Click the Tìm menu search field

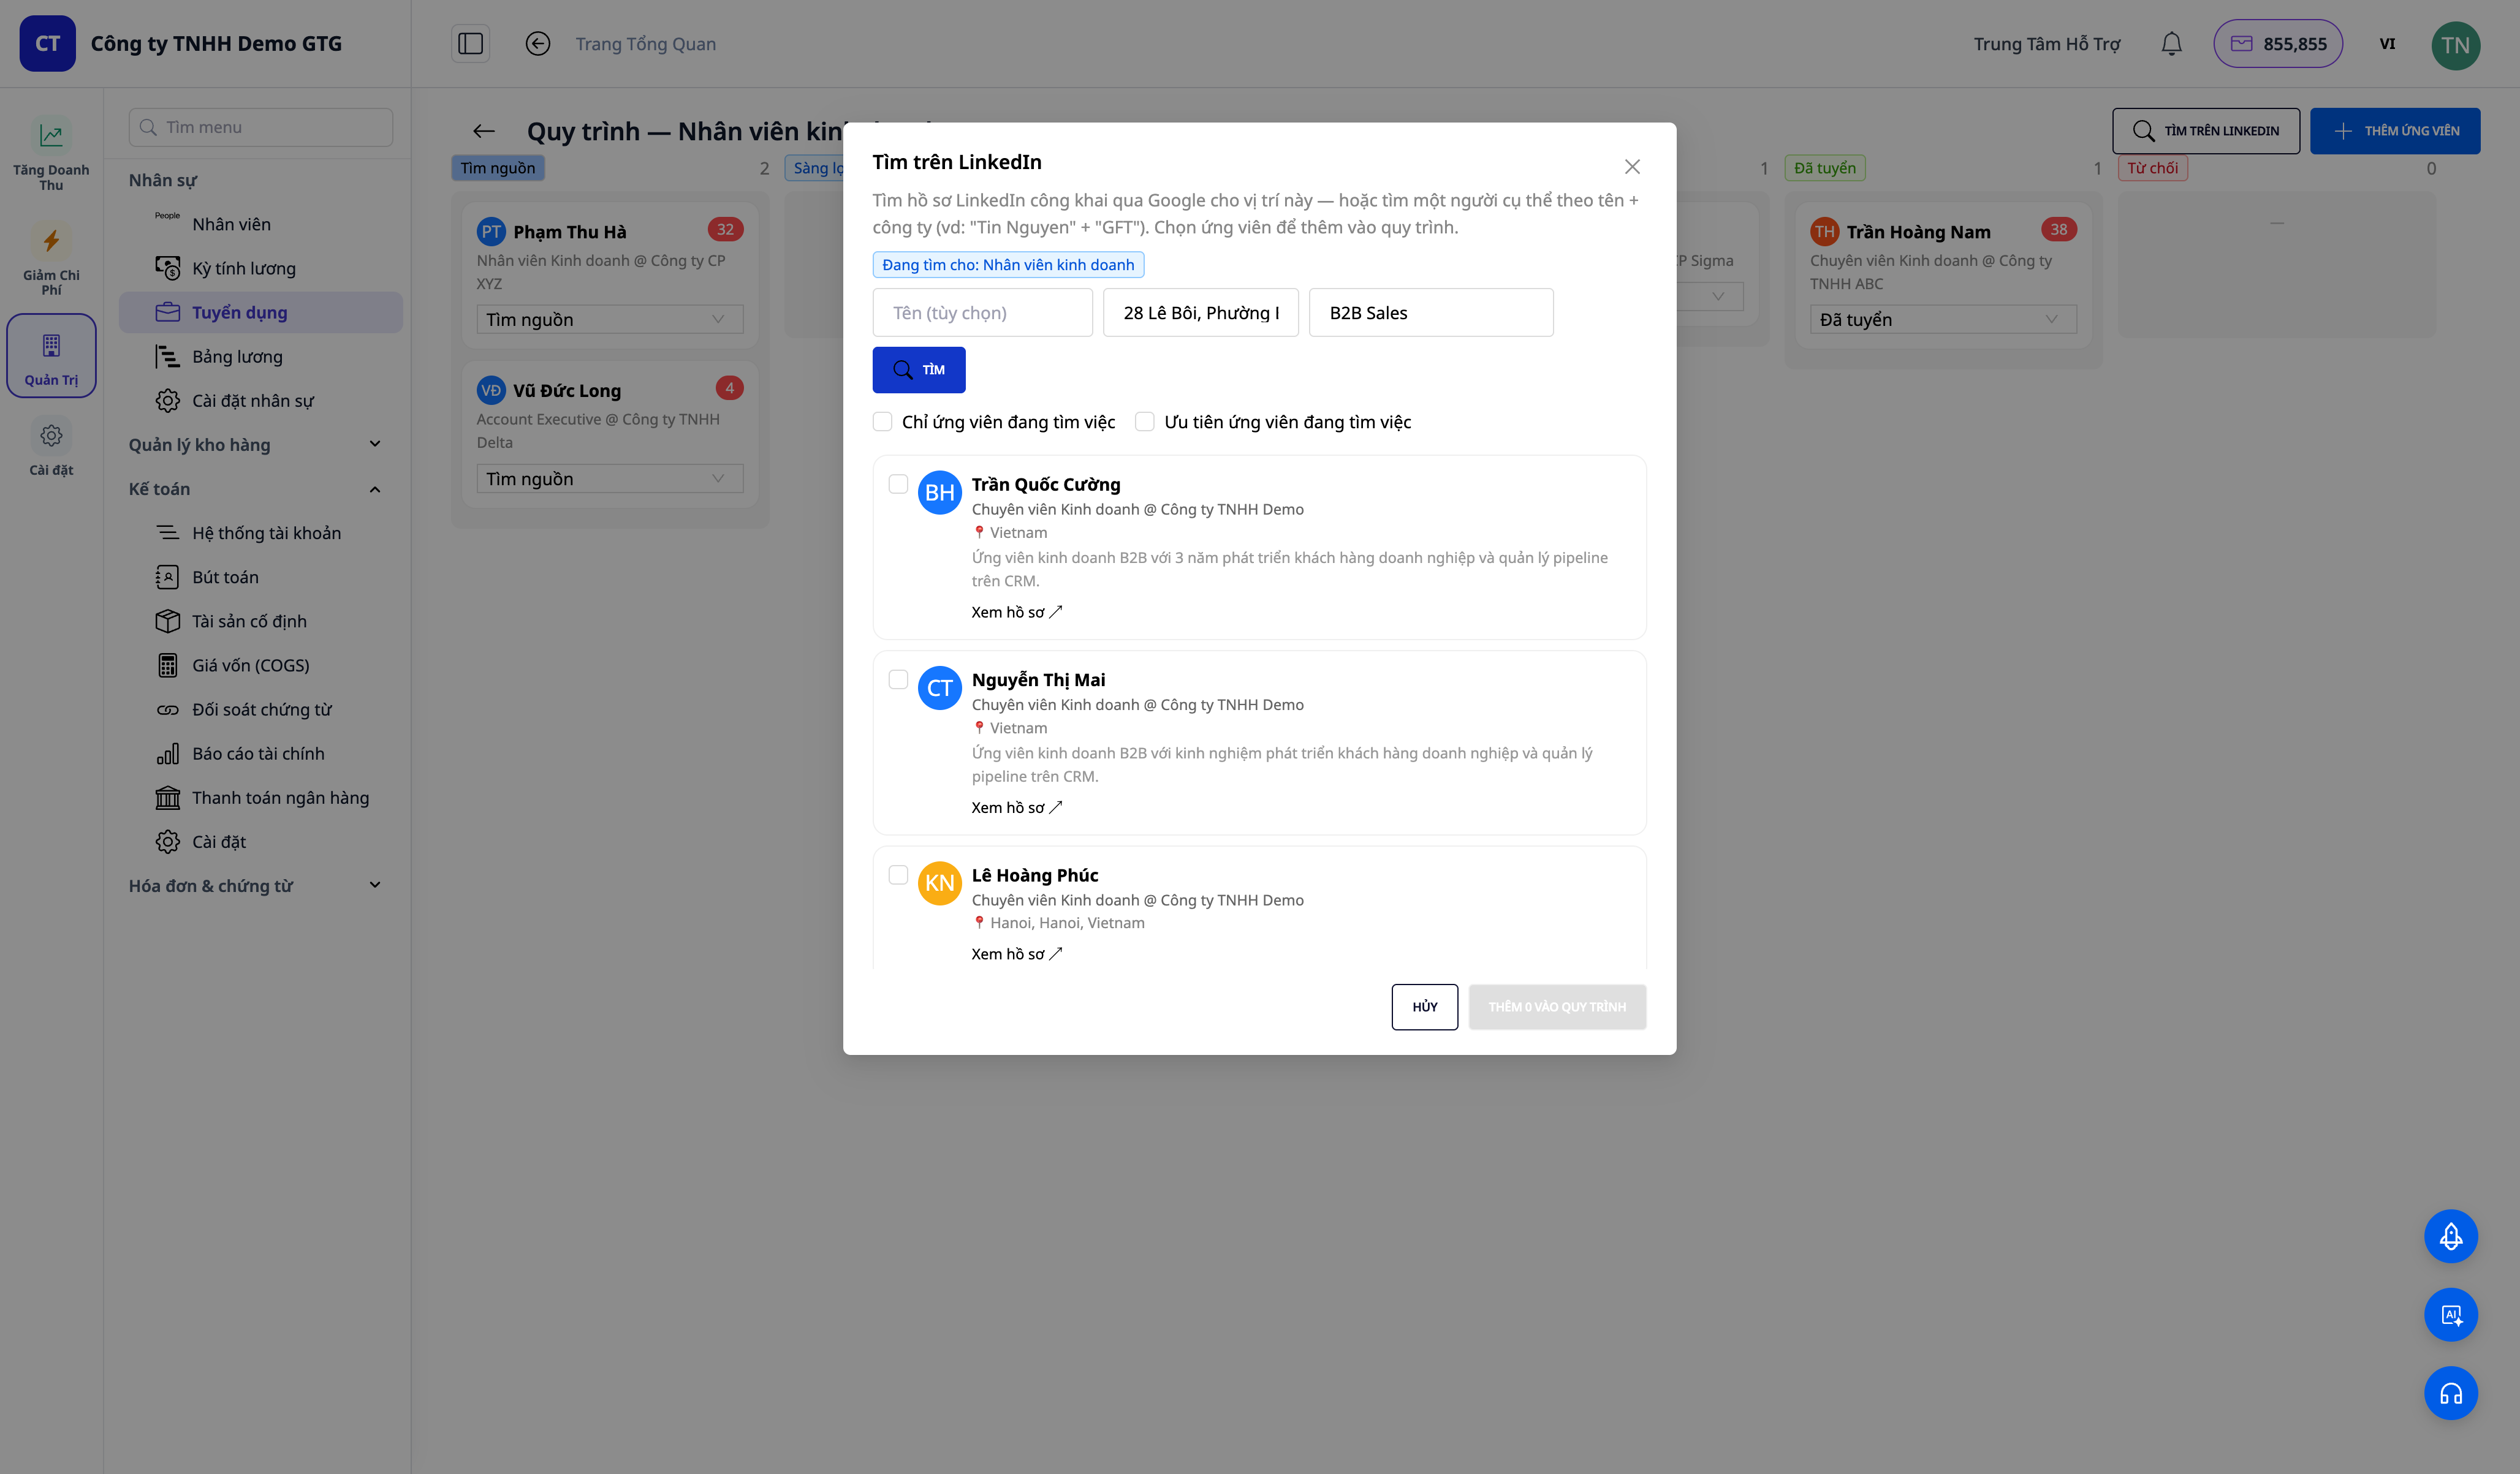pos(260,127)
